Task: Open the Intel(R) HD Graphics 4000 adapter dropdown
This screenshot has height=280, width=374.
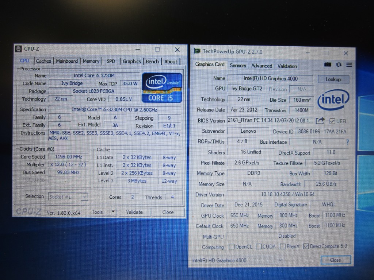Action: [x=238, y=260]
